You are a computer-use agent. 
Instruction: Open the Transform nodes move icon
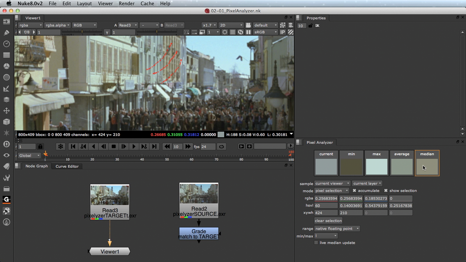(x=7, y=111)
